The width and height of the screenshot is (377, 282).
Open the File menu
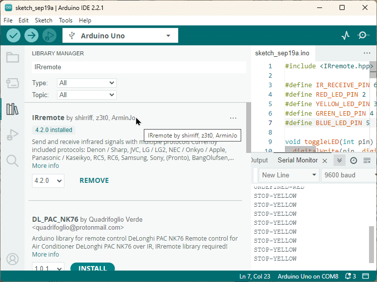8,20
